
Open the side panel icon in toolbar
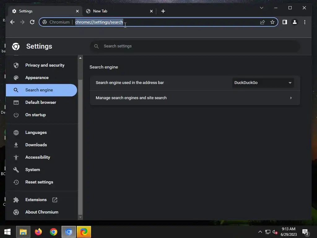285,22
